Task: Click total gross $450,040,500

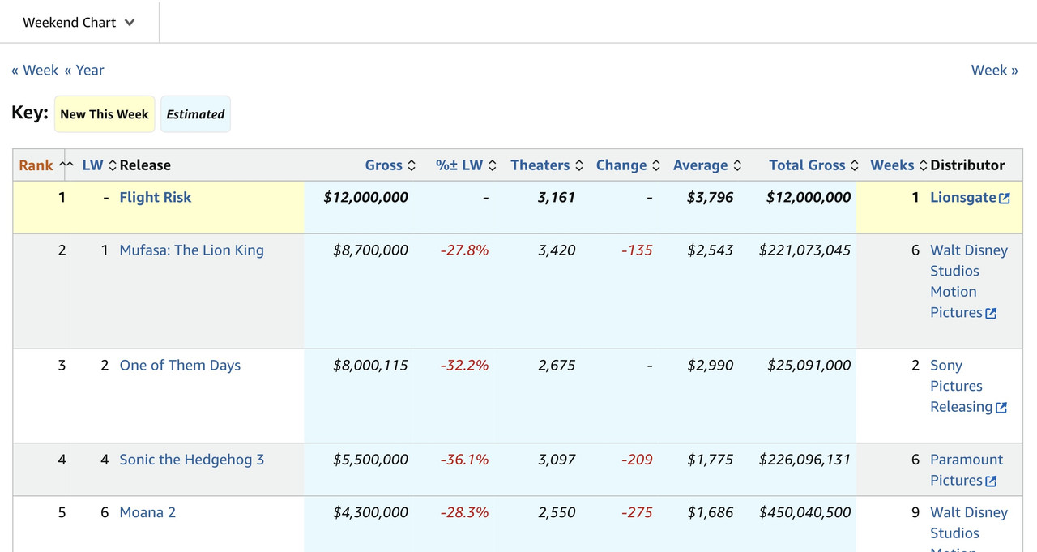Action: click(805, 513)
